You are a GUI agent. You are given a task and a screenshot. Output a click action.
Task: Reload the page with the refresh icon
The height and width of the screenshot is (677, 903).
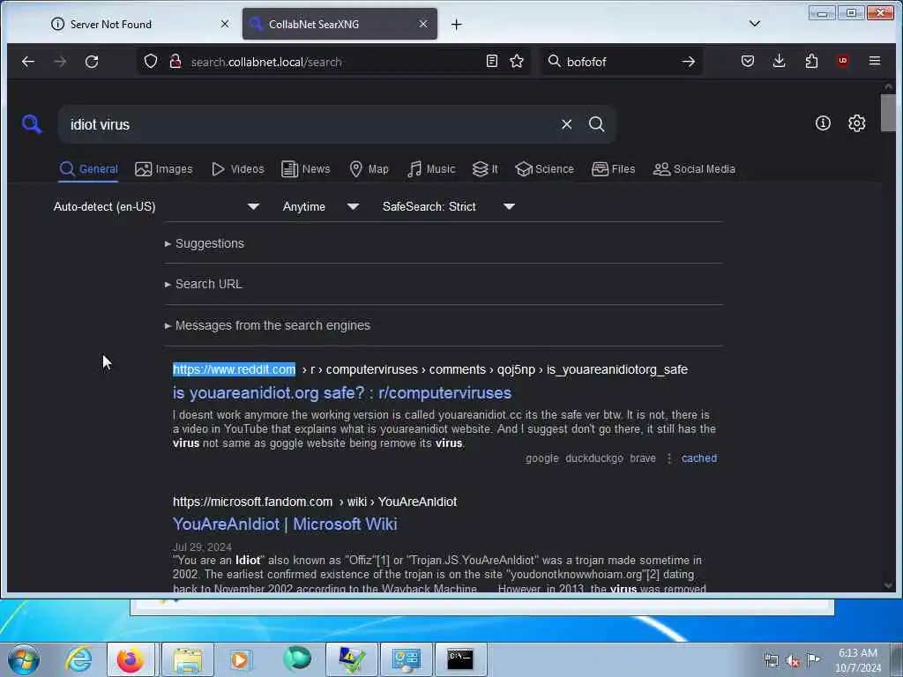point(92,62)
